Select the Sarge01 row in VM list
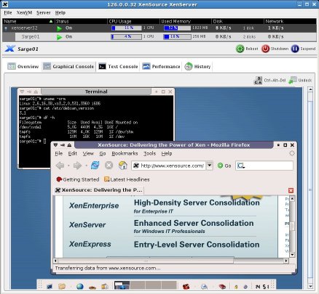 coord(159,37)
